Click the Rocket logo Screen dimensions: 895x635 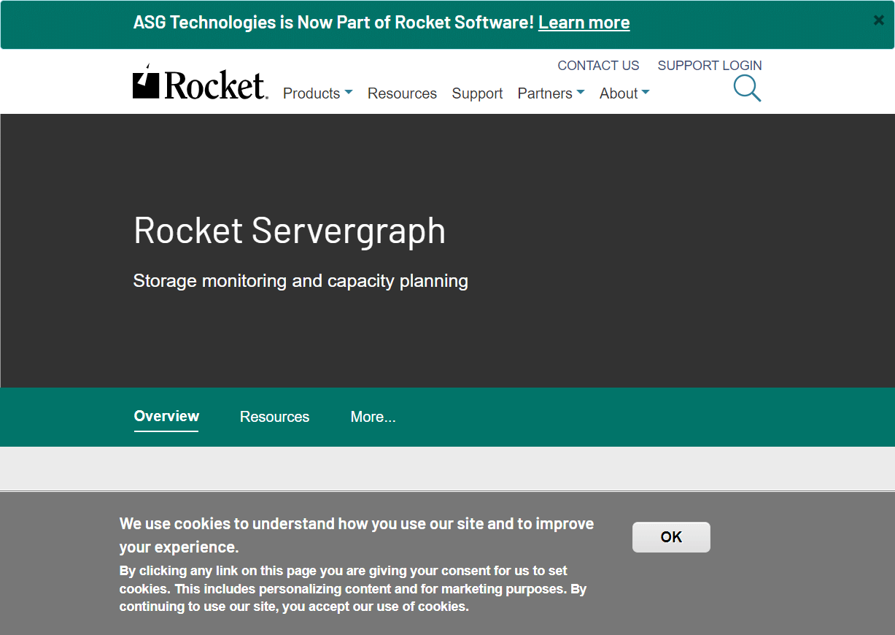click(x=200, y=82)
